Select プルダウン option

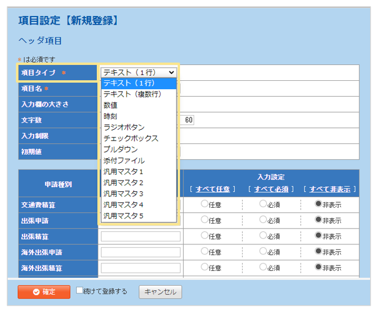(139, 149)
